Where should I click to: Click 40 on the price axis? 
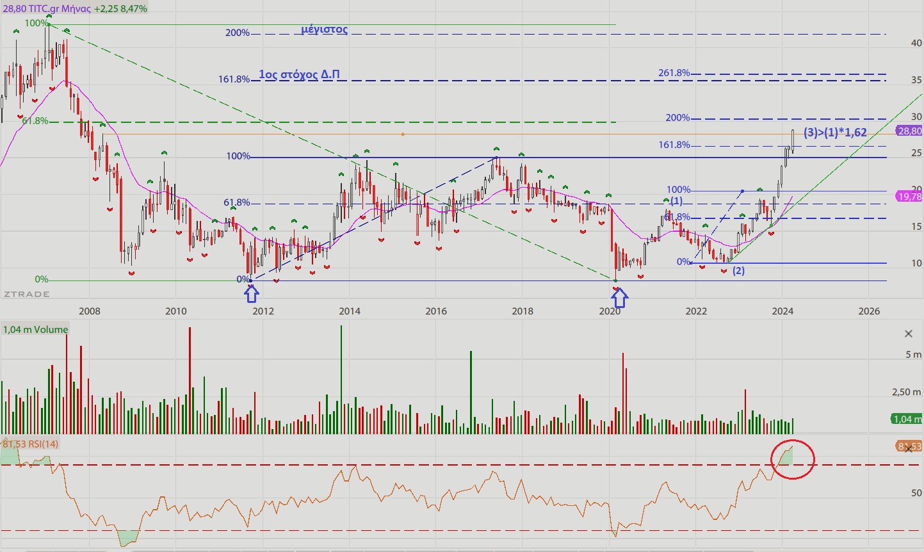pos(916,43)
